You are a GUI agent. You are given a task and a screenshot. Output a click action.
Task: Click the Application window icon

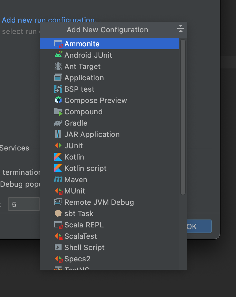[x=58, y=78]
